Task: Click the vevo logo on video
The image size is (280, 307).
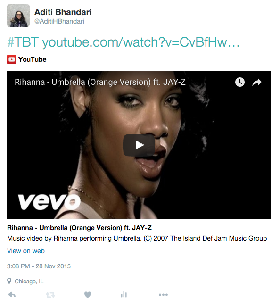Action: pos(49,202)
